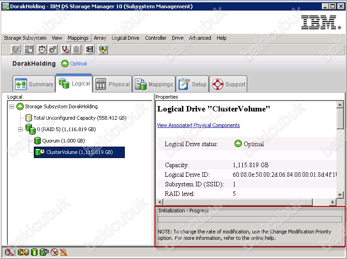This screenshot has width=347, height=259.
Task: Click the crossed-out clock status icon
Action: [54, 252]
